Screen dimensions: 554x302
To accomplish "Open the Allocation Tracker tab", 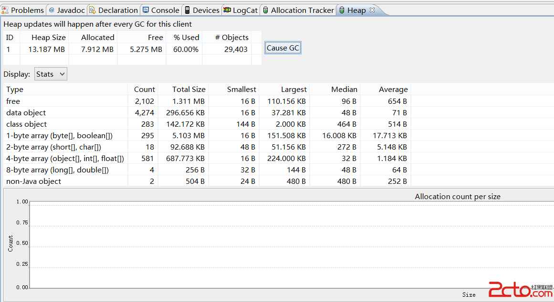I will tap(302, 10).
